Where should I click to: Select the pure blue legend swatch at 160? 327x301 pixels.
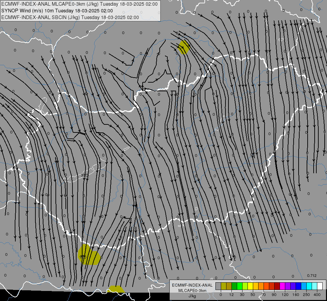299,286
